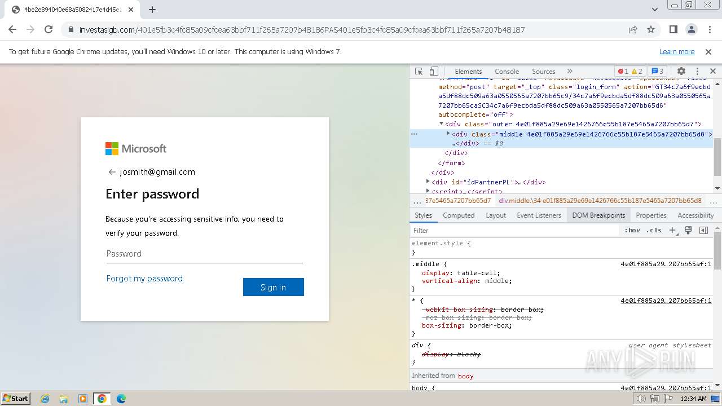Dismiss the Chrome update notification bar
Screen dimensions: 722x406
click(708, 51)
